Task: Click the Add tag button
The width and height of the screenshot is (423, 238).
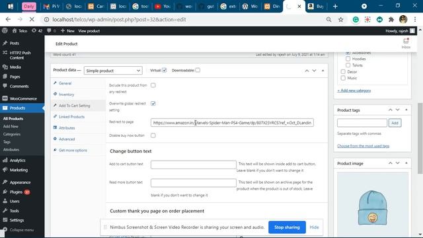Action: tap(395, 123)
